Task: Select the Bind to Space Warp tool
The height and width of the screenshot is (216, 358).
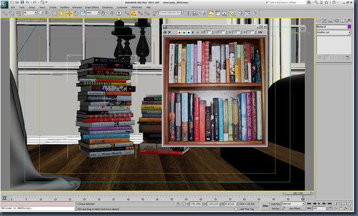Action: point(18,13)
